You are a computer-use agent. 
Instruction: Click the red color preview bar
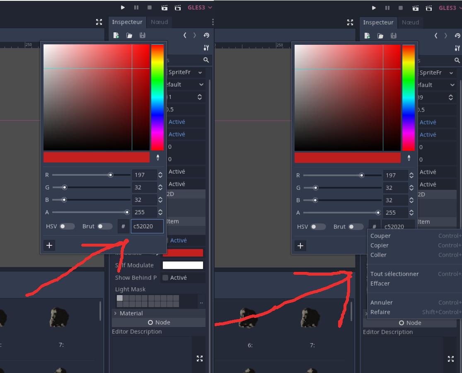click(96, 157)
